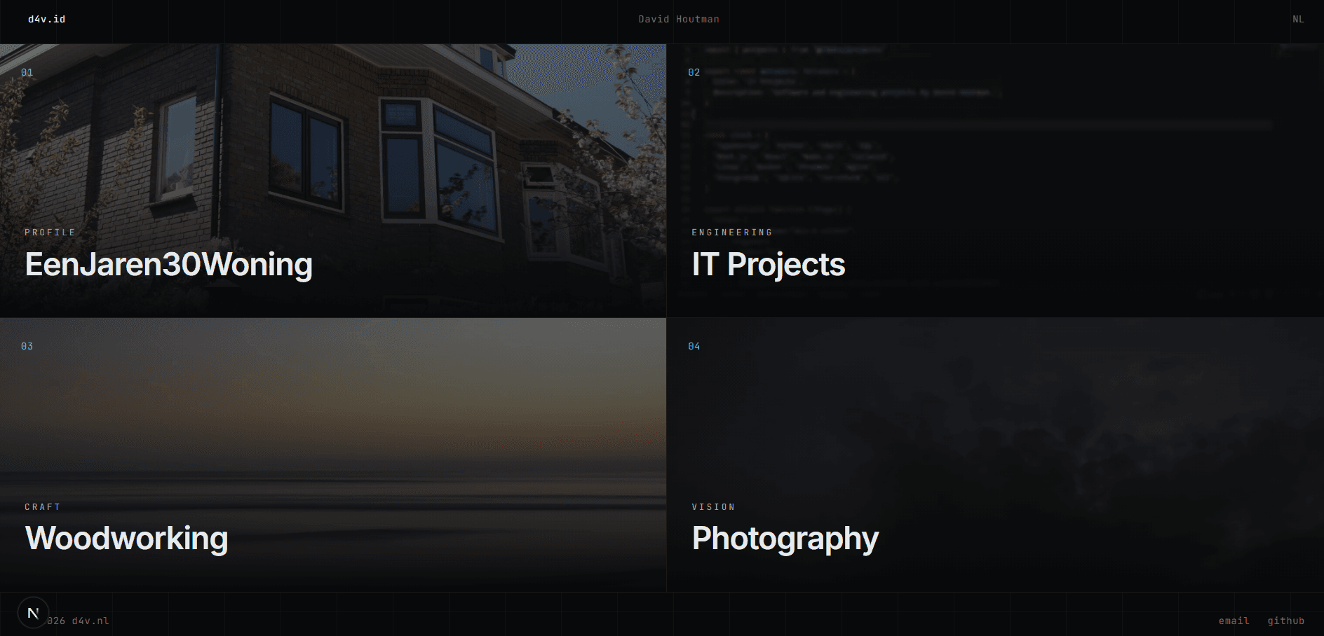Open the Next.js dev tools N icon
This screenshot has height=636, width=1324.
[33, 613]
